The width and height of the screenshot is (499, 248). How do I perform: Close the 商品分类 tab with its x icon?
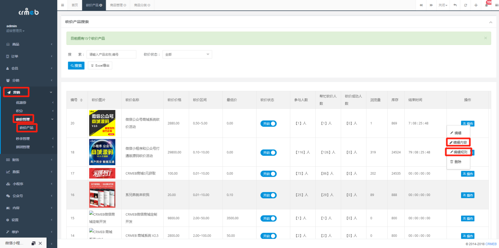[149, 5]
